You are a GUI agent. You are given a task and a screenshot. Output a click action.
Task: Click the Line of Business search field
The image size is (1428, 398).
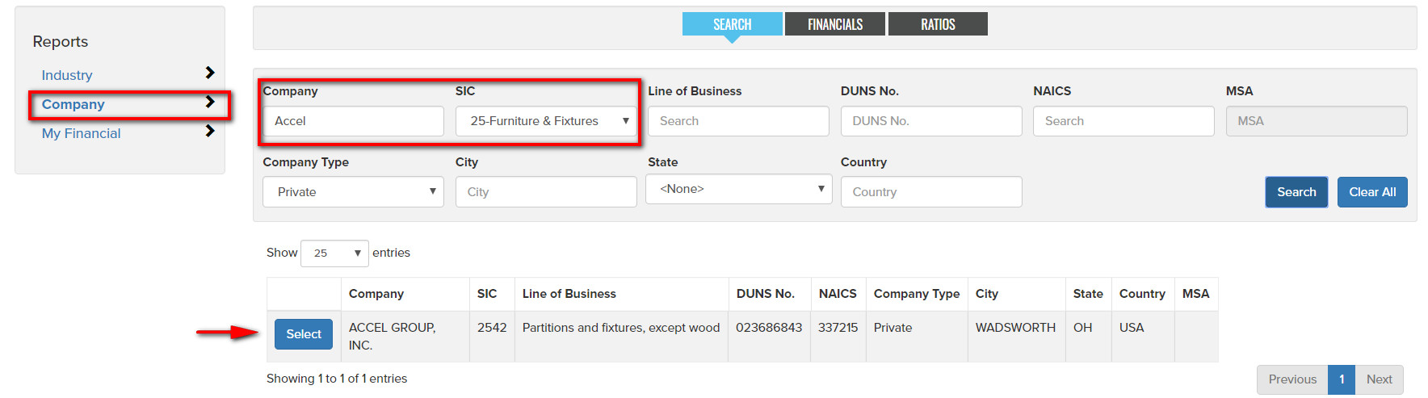[x=738, y=121]
